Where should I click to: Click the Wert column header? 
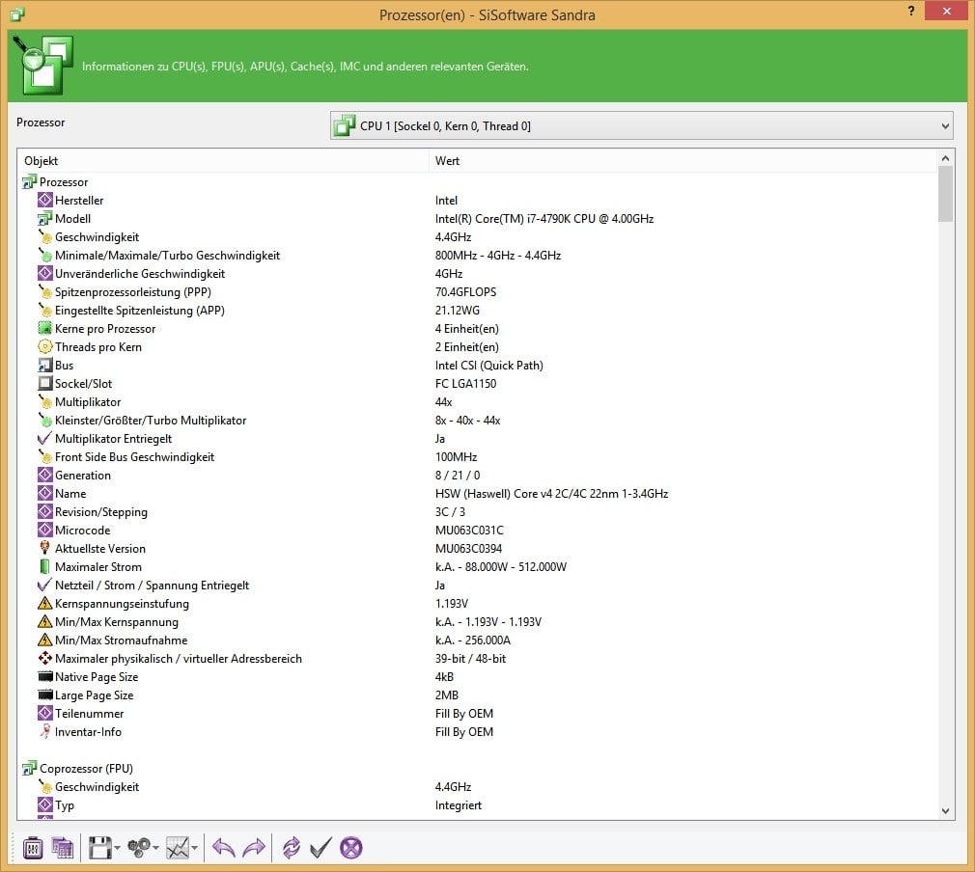pyautogui.click(x=682, y=161)
